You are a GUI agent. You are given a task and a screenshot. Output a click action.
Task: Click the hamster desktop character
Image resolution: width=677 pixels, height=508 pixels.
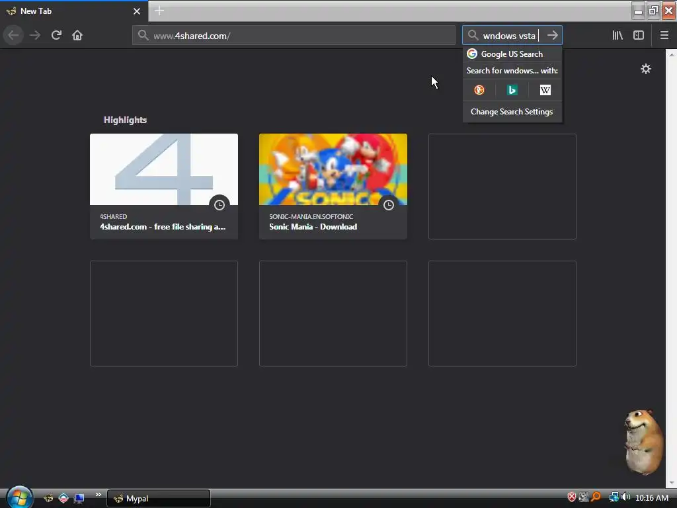pos(643,442)
